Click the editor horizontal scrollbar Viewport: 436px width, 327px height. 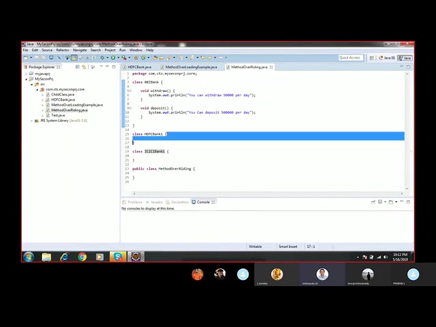click(x=268, y=193)
